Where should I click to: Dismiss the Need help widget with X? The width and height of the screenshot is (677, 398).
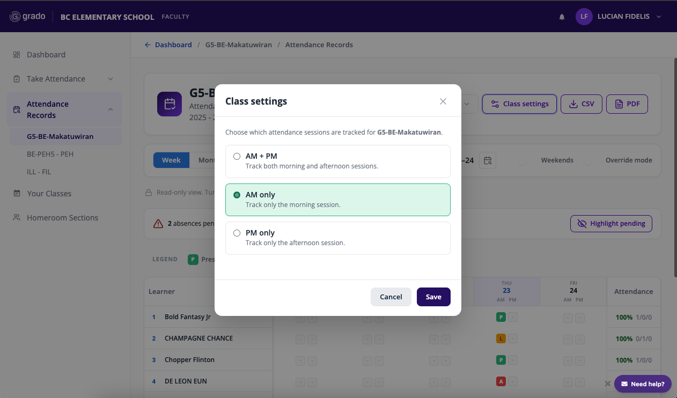pos(607,384)
